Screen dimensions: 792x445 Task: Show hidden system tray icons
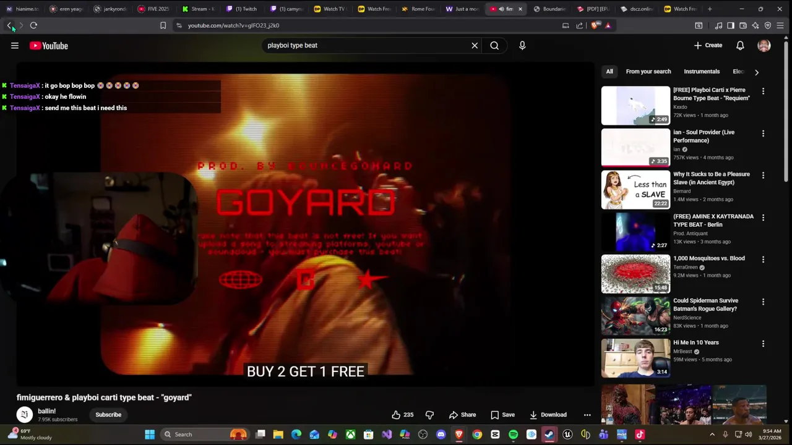coord(712,434)
